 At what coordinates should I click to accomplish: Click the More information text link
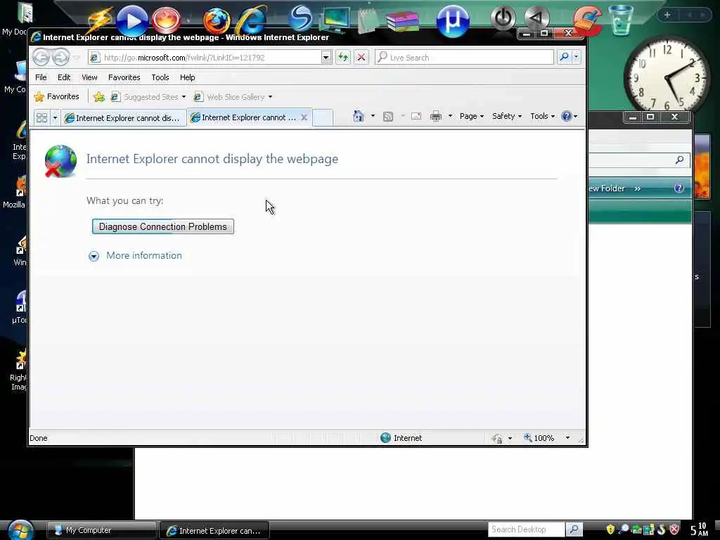point(144,255)
